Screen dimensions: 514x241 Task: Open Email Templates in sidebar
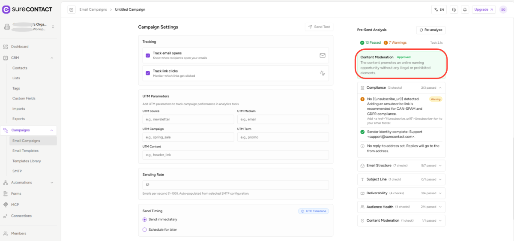(x=25, y=151)
